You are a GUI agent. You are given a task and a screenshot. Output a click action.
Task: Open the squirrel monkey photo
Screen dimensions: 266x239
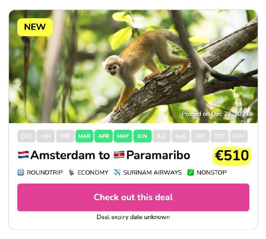[x=133, y=66]
